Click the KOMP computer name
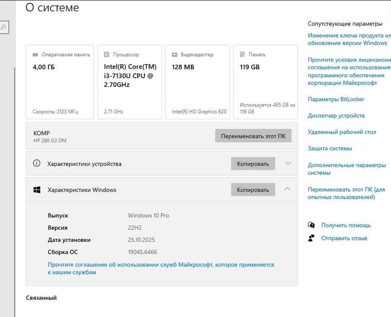The image size is (391, 317). pyautogui.click(x=41, y=133)
